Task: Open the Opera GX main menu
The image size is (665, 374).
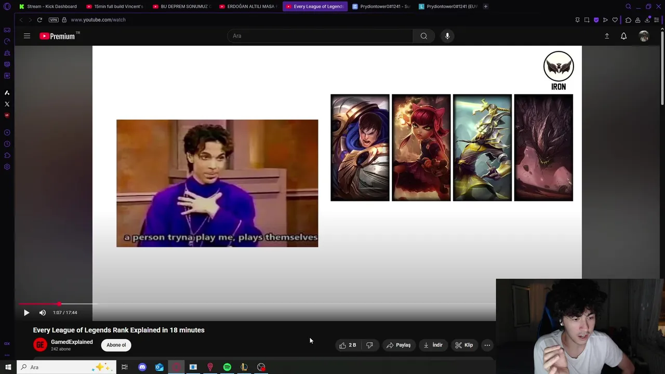Action: tap(7, 7)
